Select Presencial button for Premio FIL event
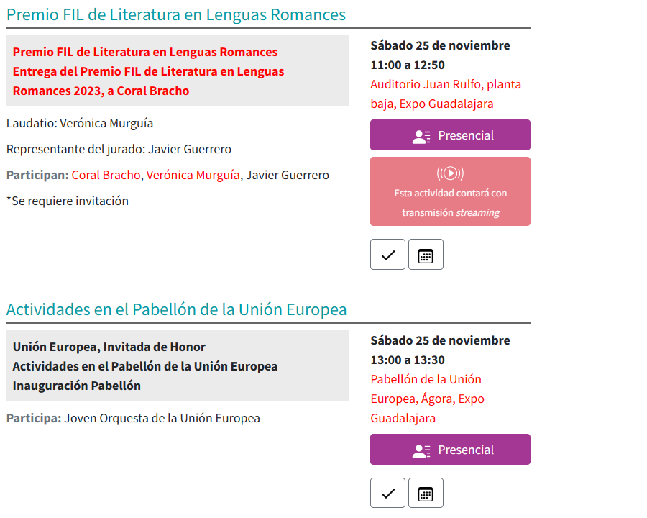 [x=450, y=135]
